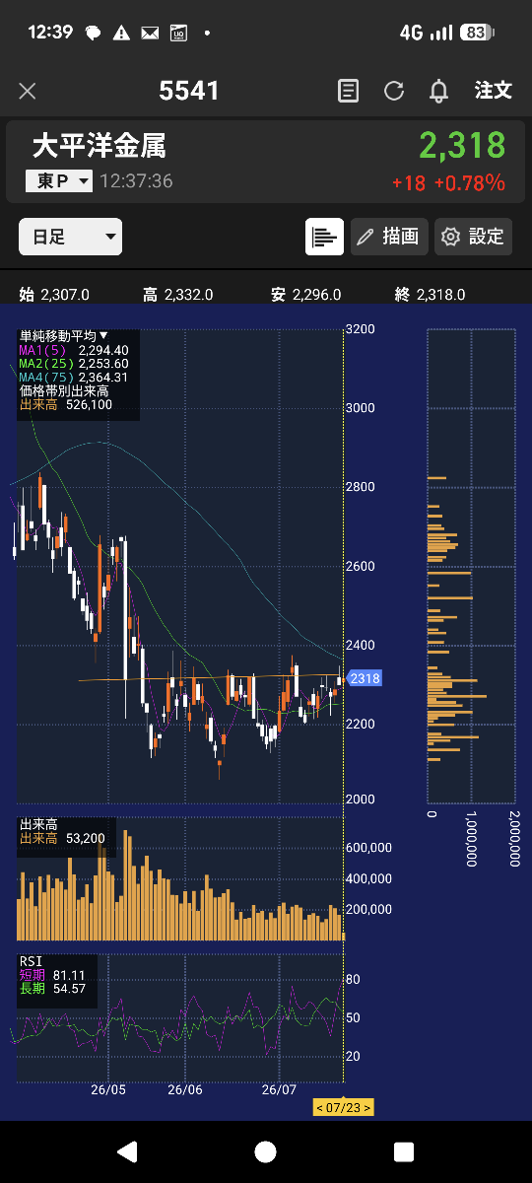Image resolution: width=532 pixels, height=1183 pixels.
Task: Tap the 07/23 date marker
Action: 343,1108
